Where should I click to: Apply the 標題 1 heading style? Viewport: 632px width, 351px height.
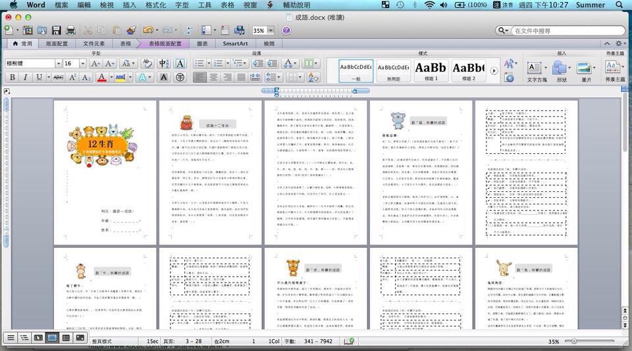pyautogui.click(x=431, y=69)
